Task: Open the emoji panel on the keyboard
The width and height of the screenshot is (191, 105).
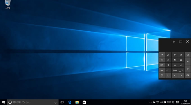Action: (x=162, y=76)
